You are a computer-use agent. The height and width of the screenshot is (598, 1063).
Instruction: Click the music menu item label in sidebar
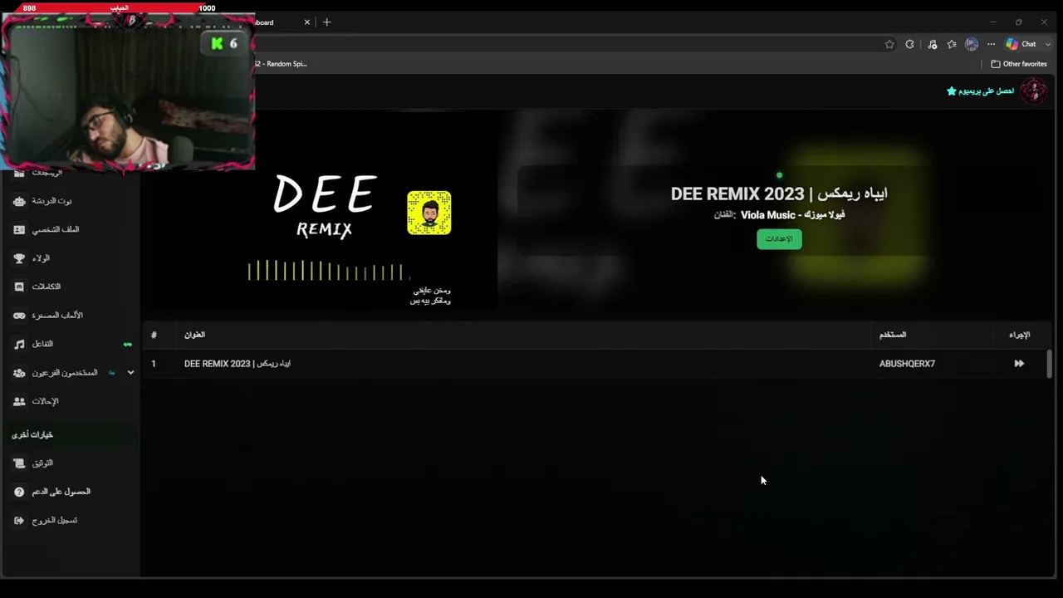tap(42, 344)
